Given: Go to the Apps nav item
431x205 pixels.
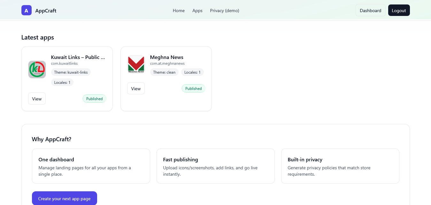Looking at the screenshot, I should [x=197, y=11].
